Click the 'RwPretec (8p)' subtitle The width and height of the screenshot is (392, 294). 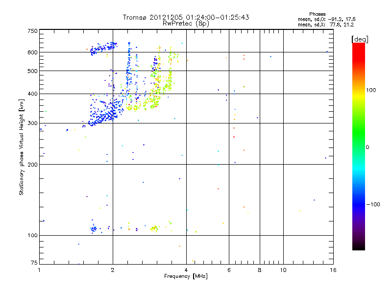pos(186,24)
